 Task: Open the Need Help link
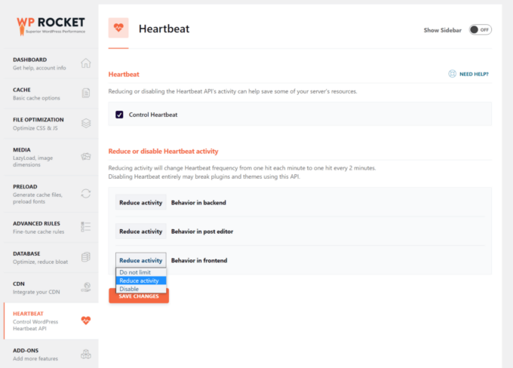[x=468, y=74]
